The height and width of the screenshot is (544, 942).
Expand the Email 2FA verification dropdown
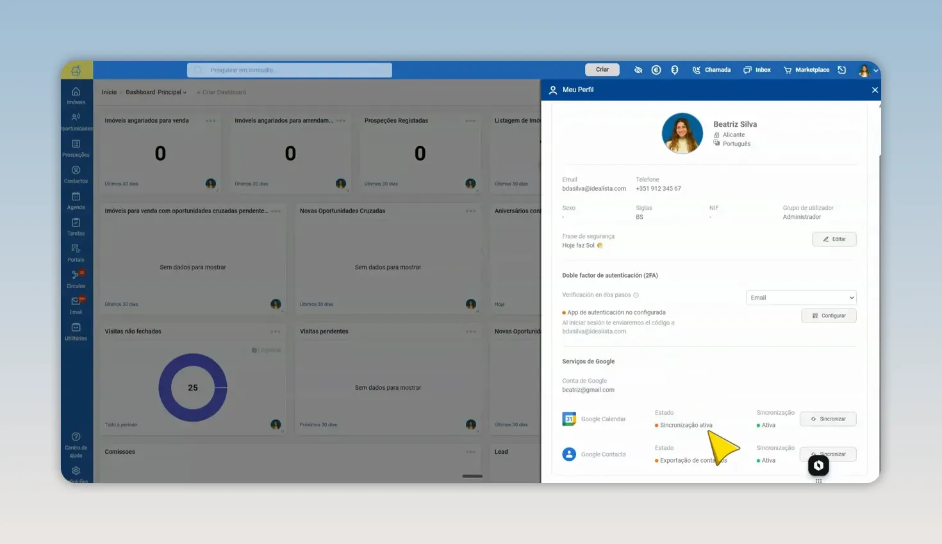click(801, 298)
